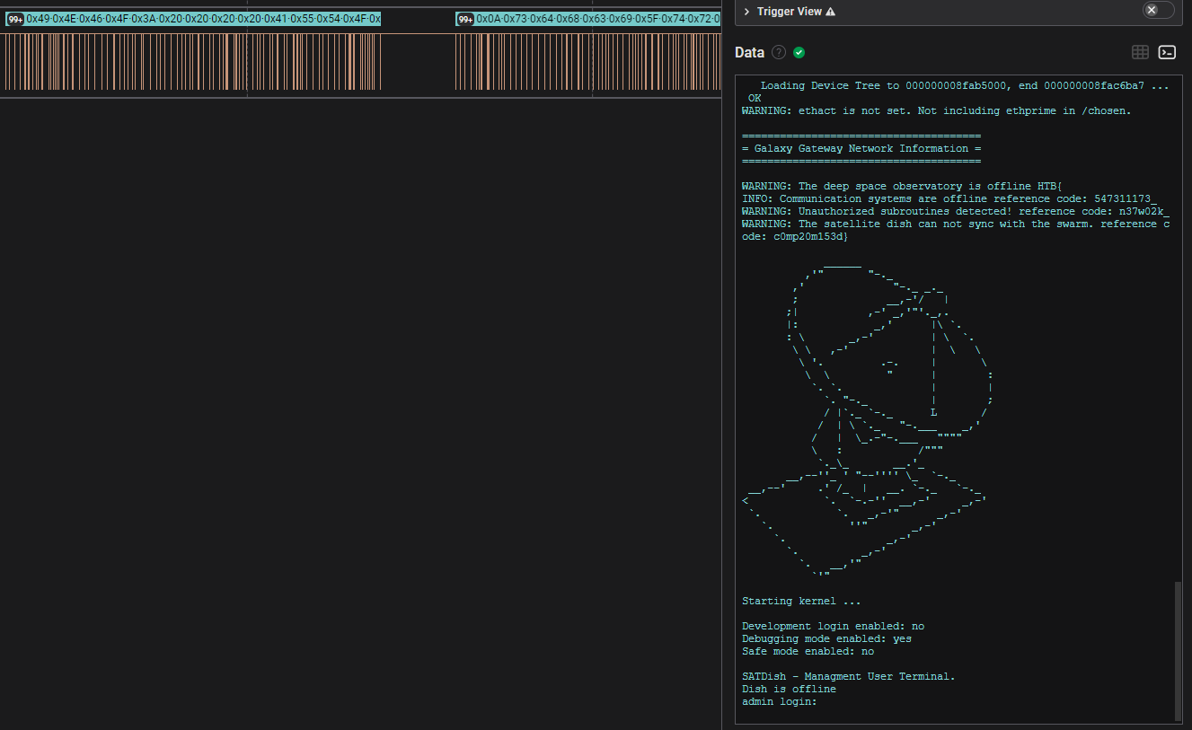This screenshot has width=1192, height=730.
Task: Click the green Data status checkmark
Action: coord(799,52)
